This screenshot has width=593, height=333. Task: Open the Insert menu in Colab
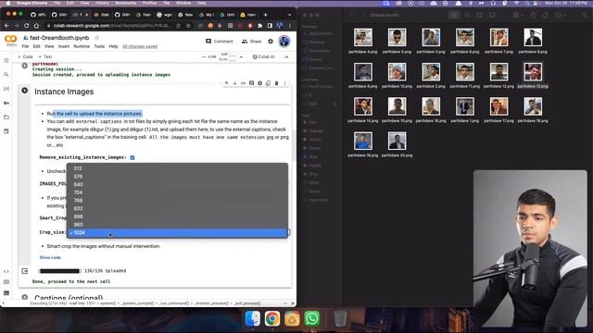click(x=64, y=46)
